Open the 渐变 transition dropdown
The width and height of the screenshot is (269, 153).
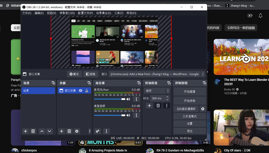[157, 91]
